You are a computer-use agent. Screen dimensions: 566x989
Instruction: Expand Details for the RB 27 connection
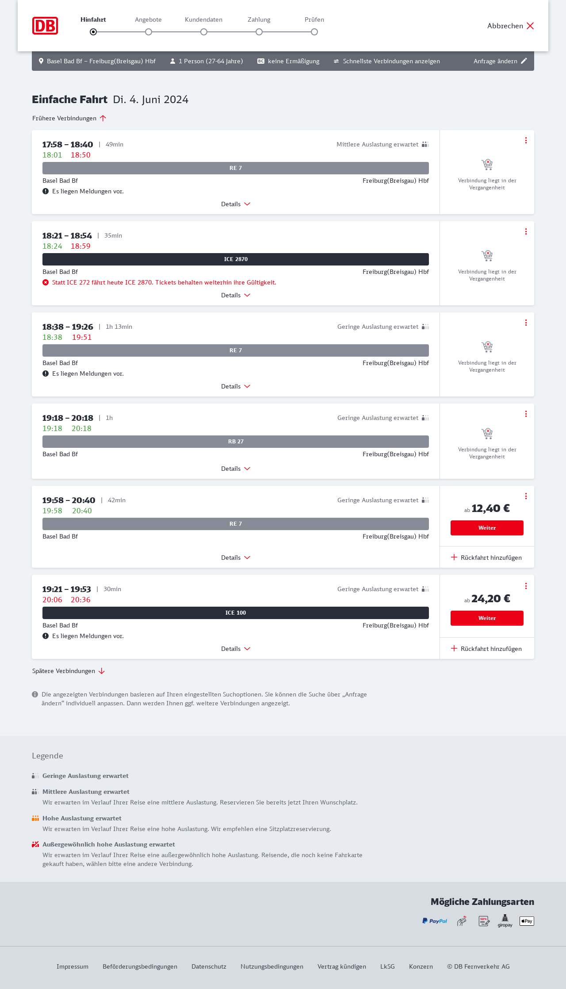click(236, 469)
